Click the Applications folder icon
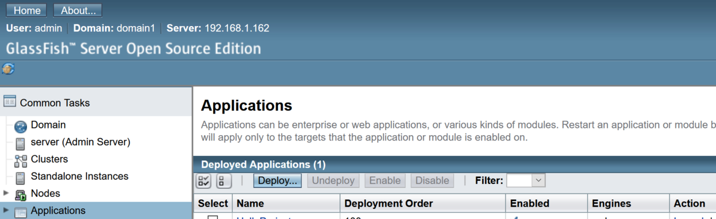The image size is (716, 219). pyautogui.click(x=21, y=212)
